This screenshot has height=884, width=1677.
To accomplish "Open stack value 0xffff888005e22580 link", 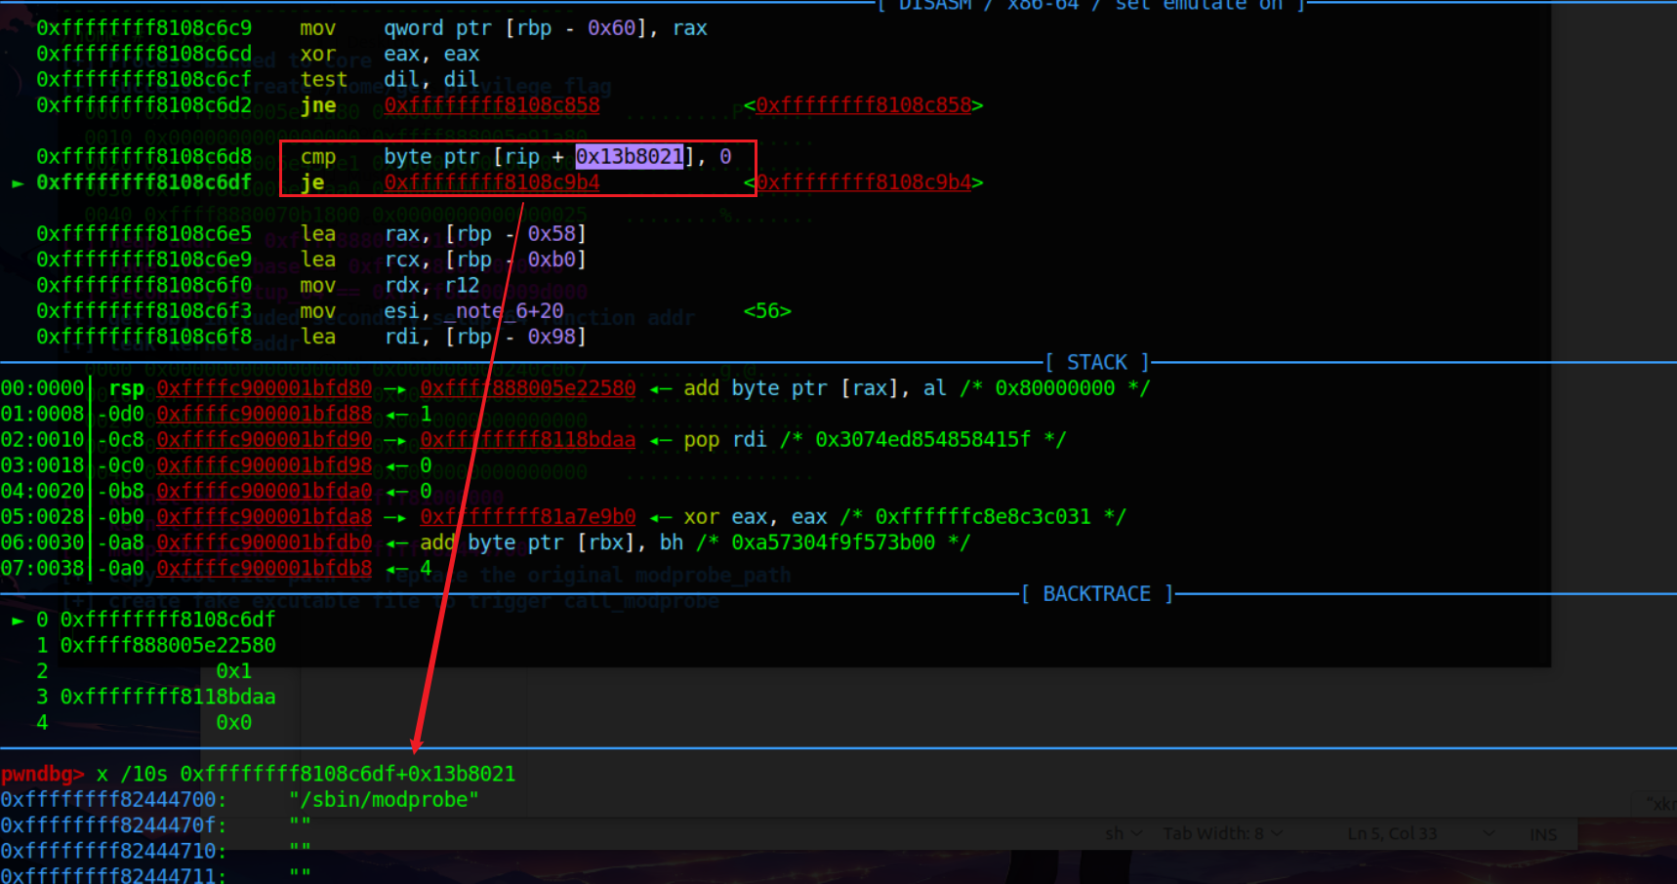I will 527,387.
